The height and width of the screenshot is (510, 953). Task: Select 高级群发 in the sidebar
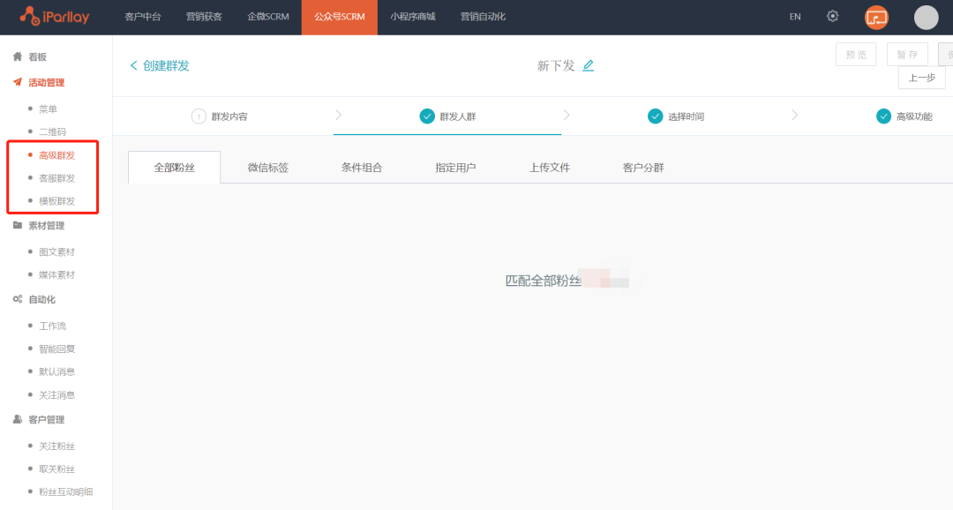point(57,155)
